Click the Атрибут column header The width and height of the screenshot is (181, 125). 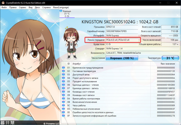point(77,64)
